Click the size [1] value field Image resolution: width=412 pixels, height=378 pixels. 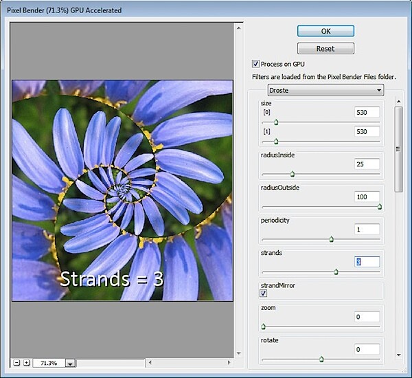pyautogui.click(x=367, y=131)
